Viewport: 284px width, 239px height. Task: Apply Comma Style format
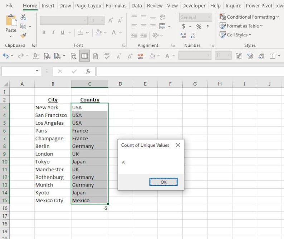point(208,26)
